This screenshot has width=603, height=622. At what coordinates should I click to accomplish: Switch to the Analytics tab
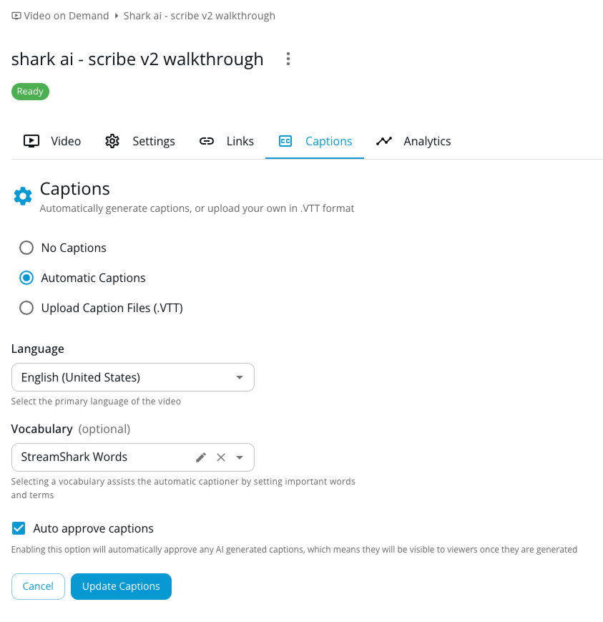point(413,141)
